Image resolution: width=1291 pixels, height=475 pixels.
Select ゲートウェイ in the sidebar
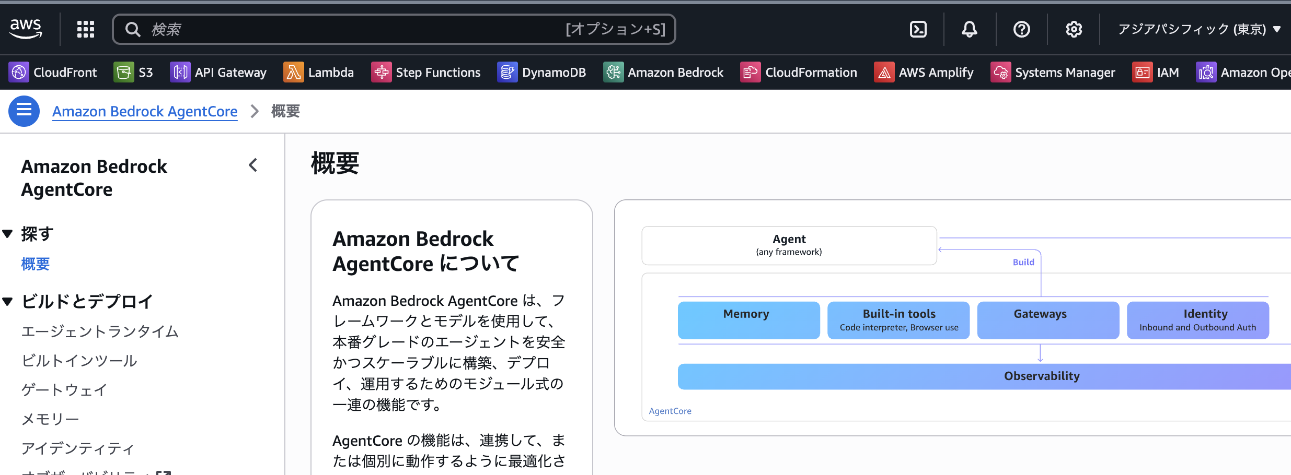(x=64, y=390)
